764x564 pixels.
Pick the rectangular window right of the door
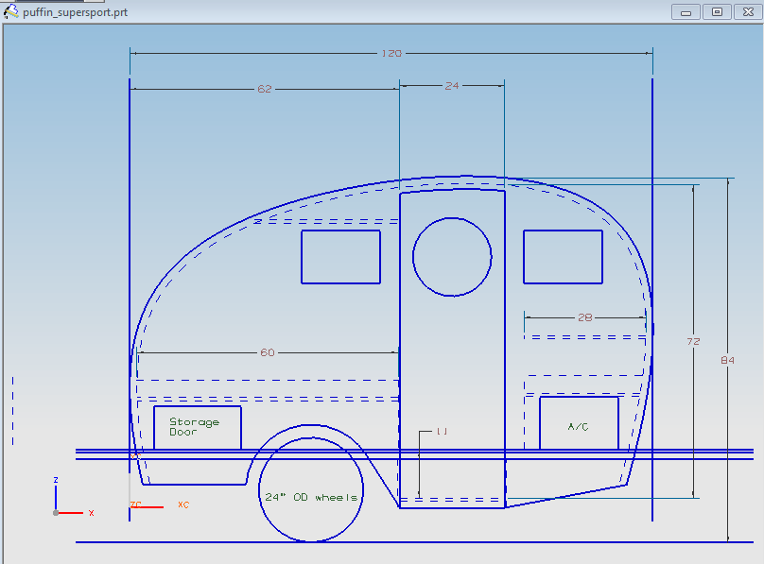coord(563,257)
